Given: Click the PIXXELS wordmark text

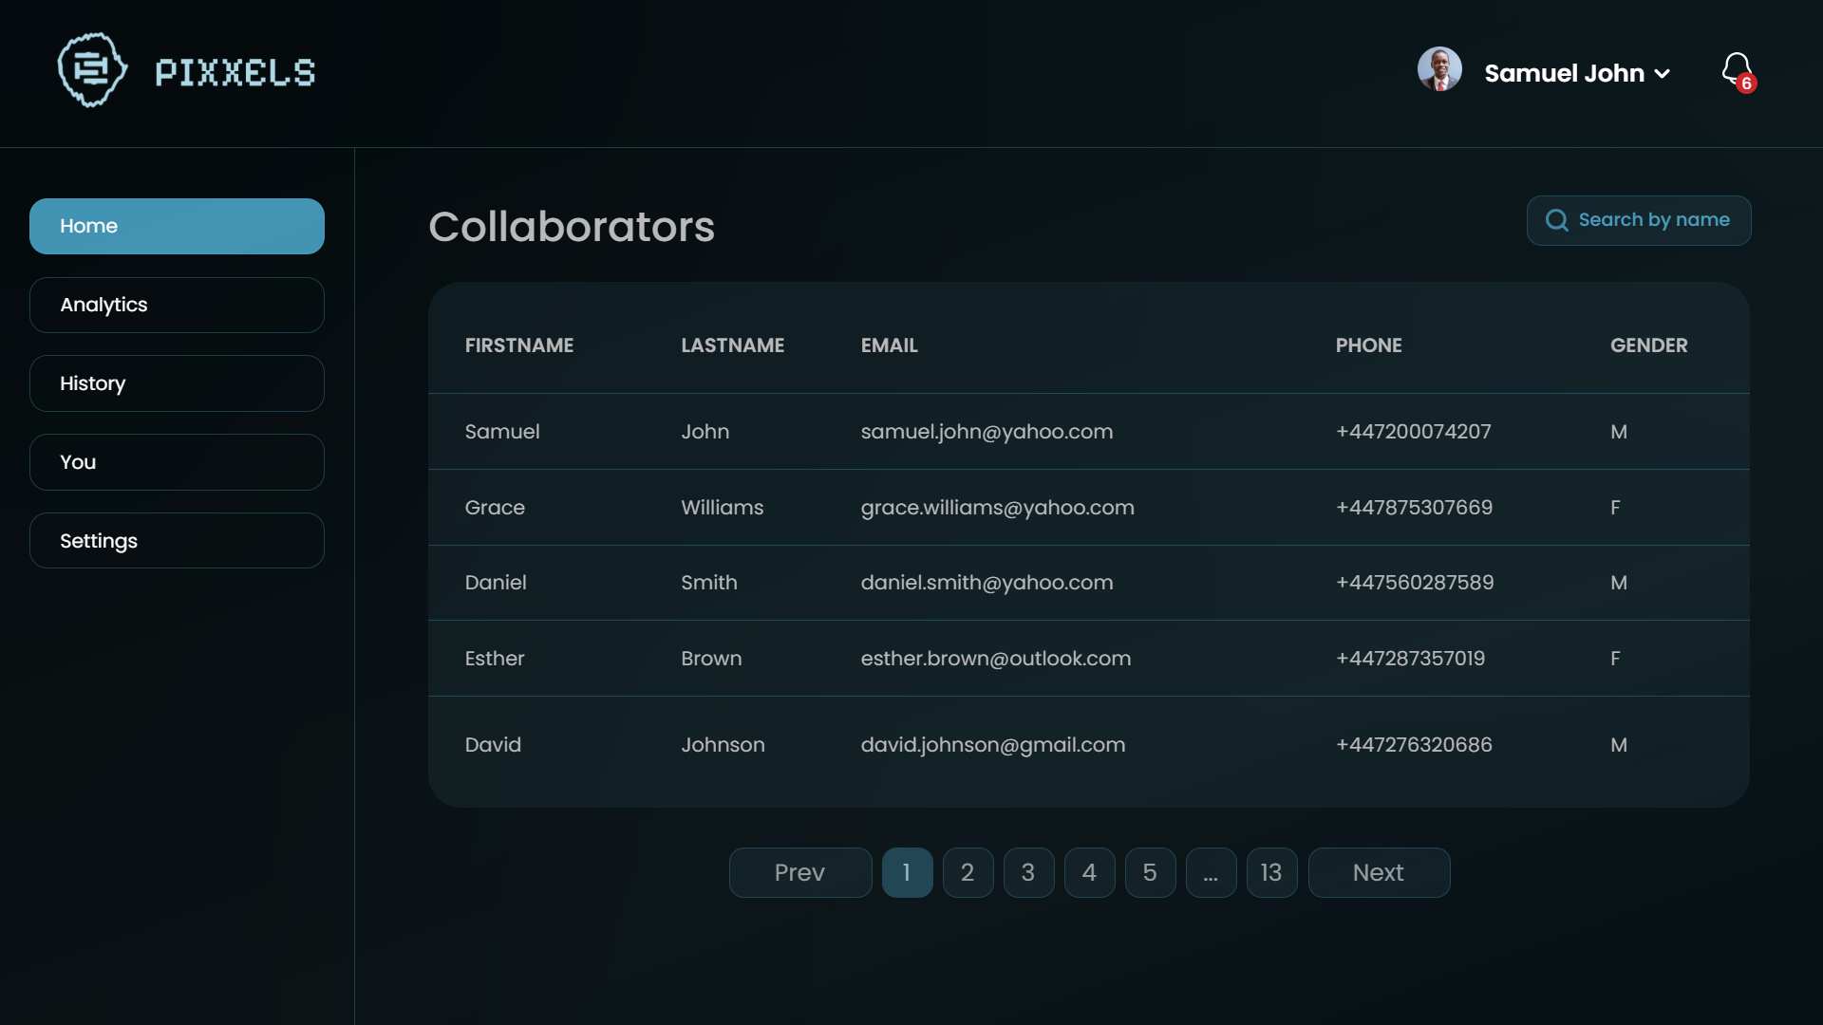Looking at the screenshot, I should tap(235, 73).
